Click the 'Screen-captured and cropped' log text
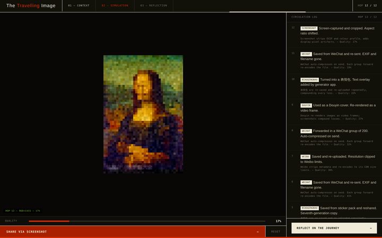Viewport: 382px width, 238px height. click(x=337, y=31)
